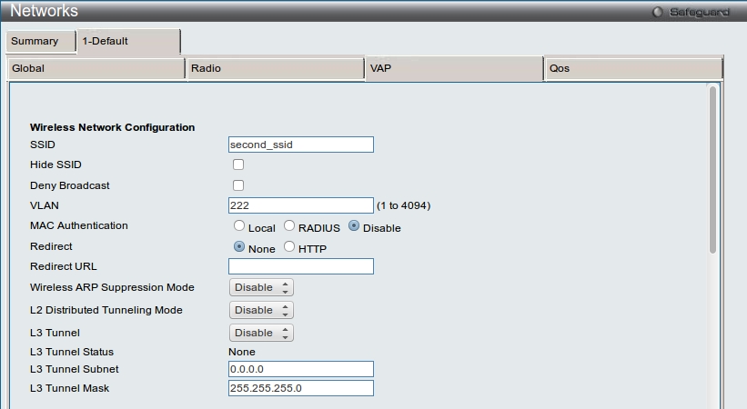Go to the Global tab

[x=96, y=68]
